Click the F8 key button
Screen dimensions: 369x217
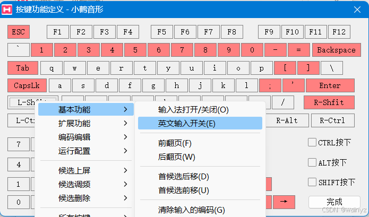[x=232, y=32]
